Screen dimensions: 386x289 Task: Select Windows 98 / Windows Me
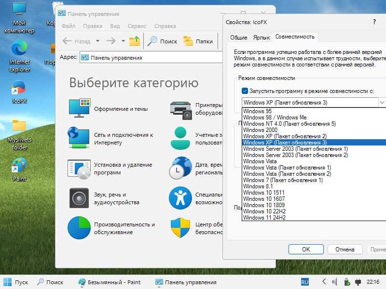click(x=314, y=118)
